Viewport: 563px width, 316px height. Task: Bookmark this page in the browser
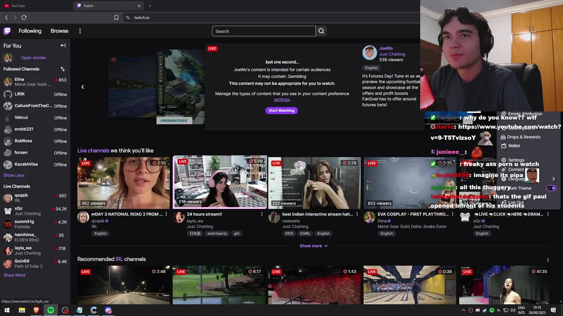tap(116, 18)
